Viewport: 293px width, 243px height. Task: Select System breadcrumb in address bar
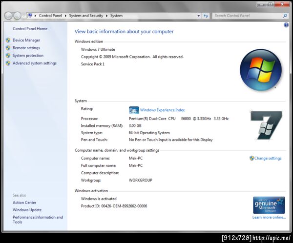tap(116, 16)
